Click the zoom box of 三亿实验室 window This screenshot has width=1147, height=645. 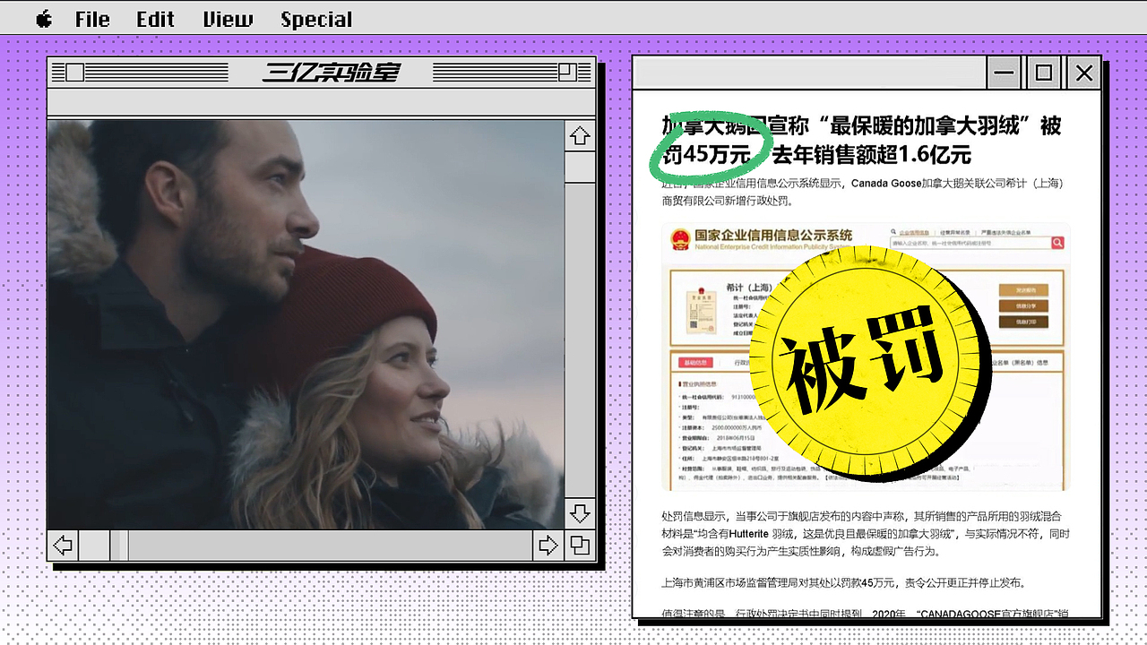(x=567, y=73)
